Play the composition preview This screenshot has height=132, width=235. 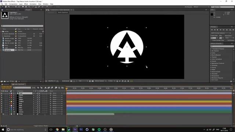(217, 30)
